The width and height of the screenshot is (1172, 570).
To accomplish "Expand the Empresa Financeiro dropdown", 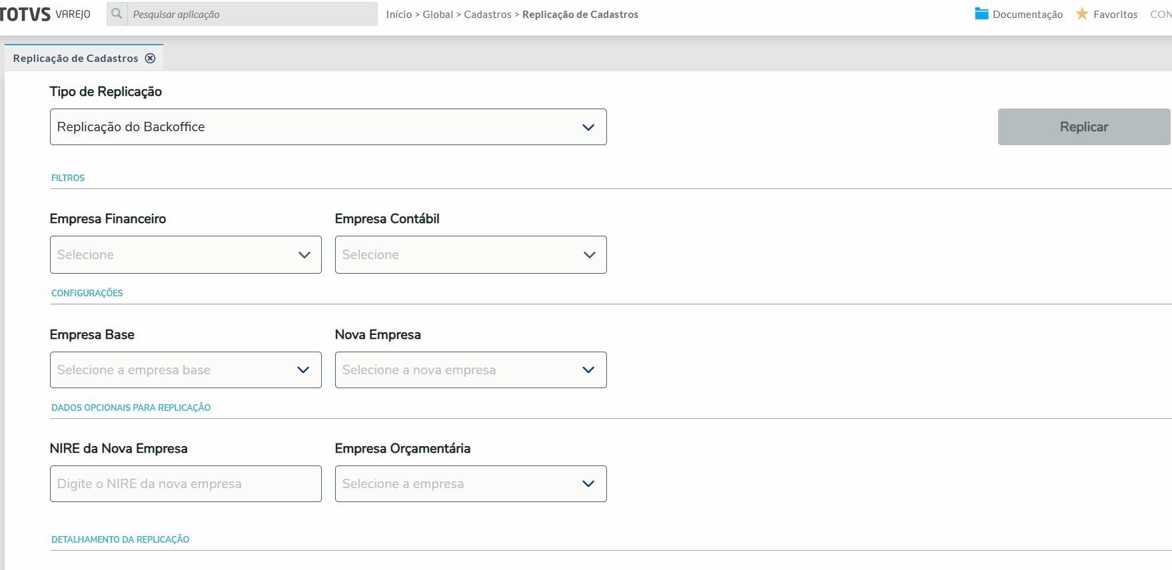I will pos(185,255).
